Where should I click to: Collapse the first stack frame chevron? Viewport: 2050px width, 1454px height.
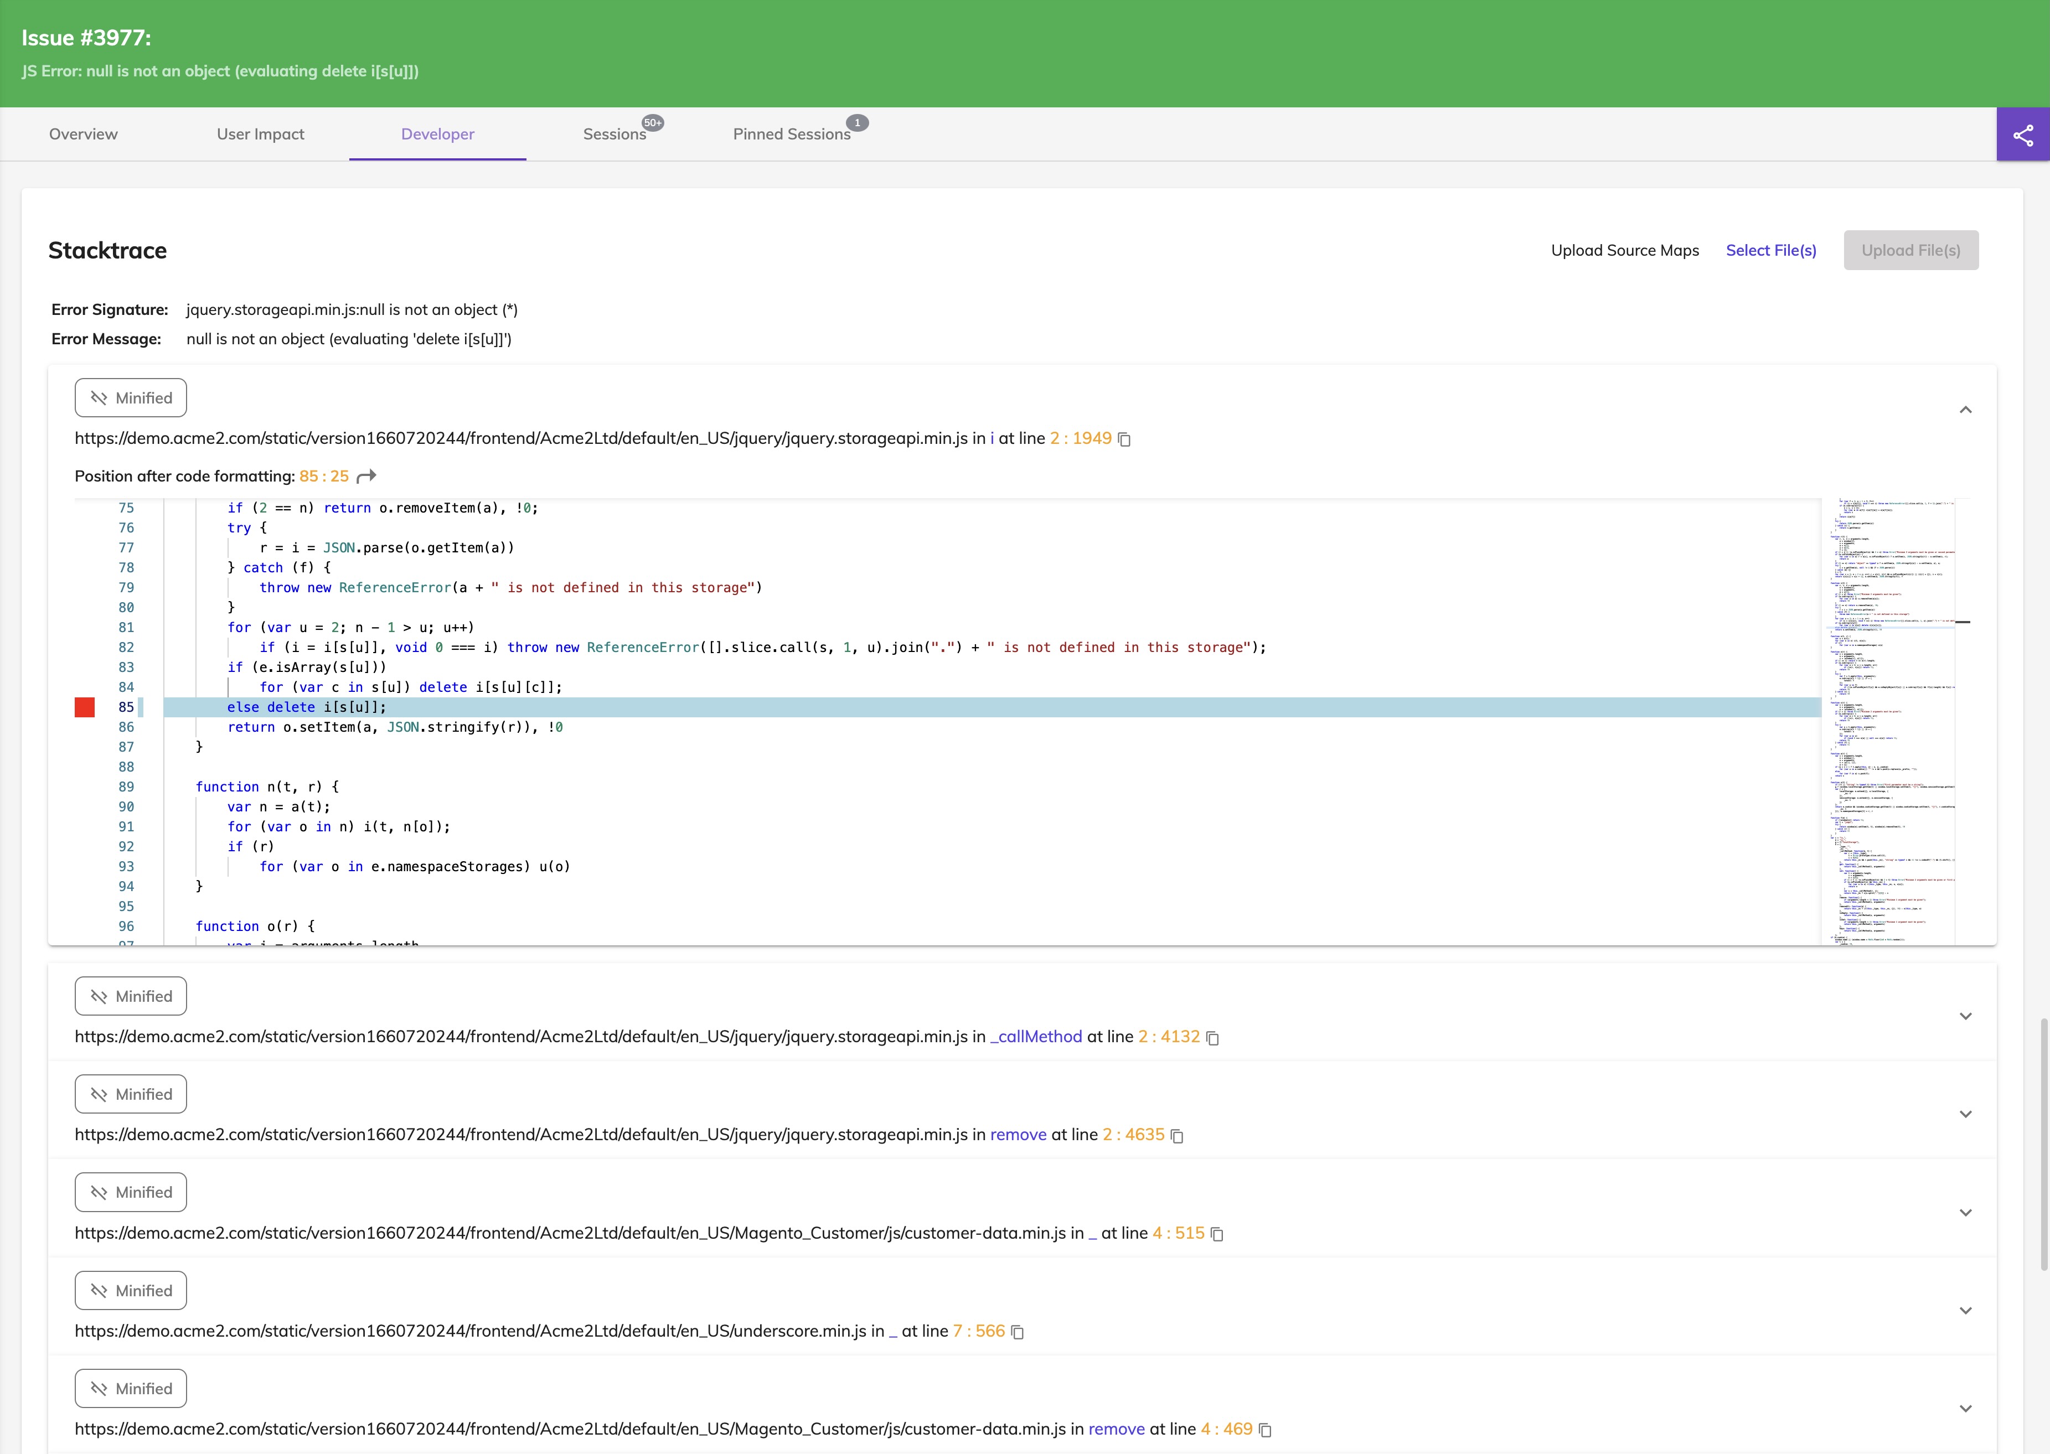pyautogui.click(x=1965, y=410)
